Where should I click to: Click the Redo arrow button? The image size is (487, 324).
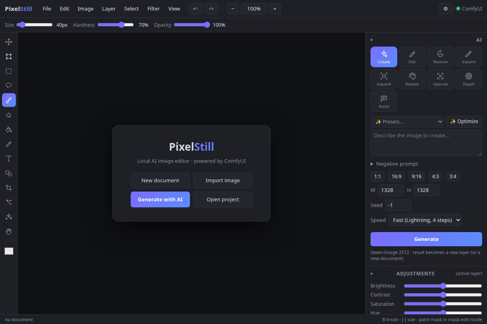(211, 9)
